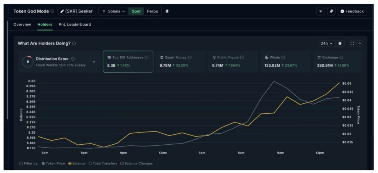Pin this token with the pin icon
378x173 pixels.
(x=331, y=11)
